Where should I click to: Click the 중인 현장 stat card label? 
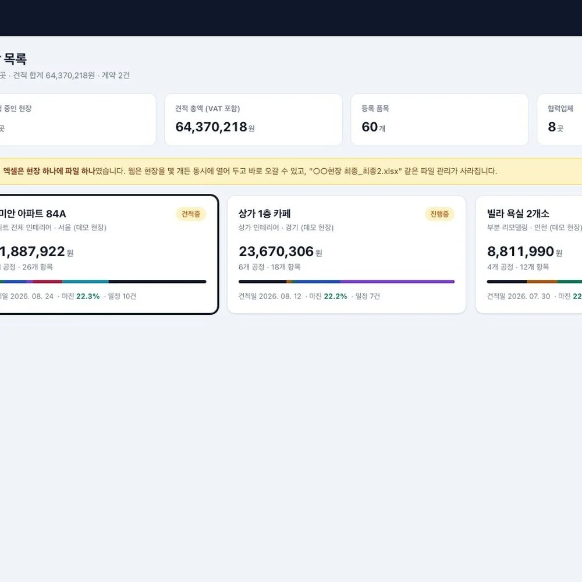[16, 109]
